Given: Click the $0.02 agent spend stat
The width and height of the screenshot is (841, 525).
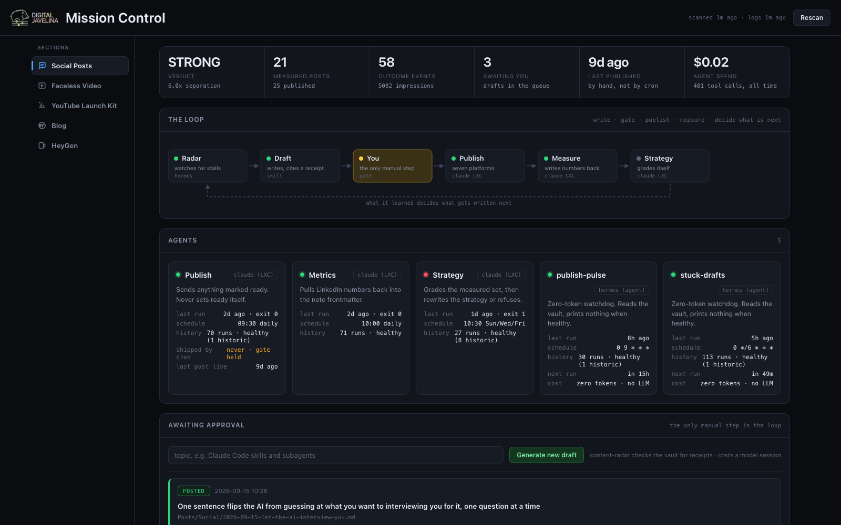Looking at the screenshot, I should coord(737,72).
